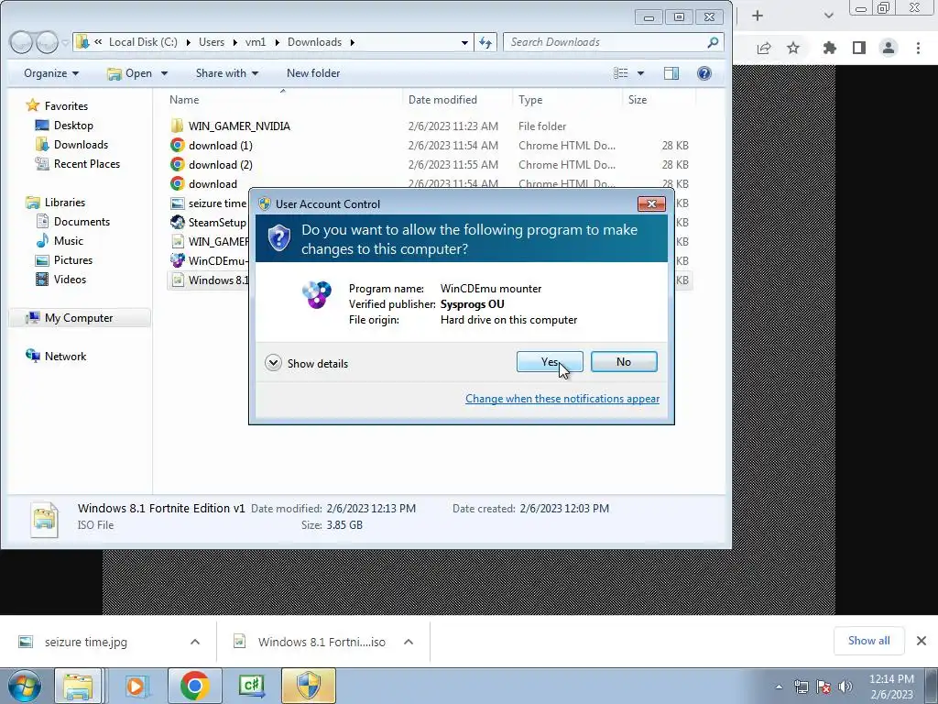This screenshot has height=704, width=938.
Task: Toggle the preview pane icon
Action: click(x=671, y=73)
